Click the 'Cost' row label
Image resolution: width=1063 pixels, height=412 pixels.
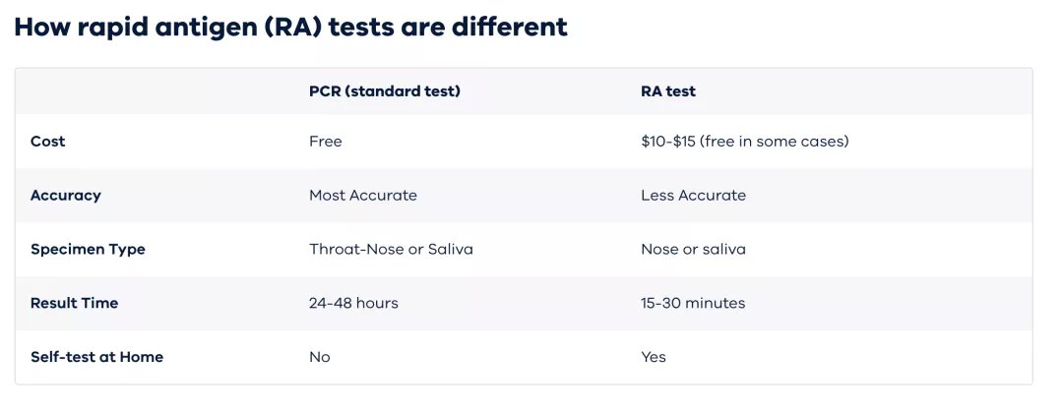[48, 141]
